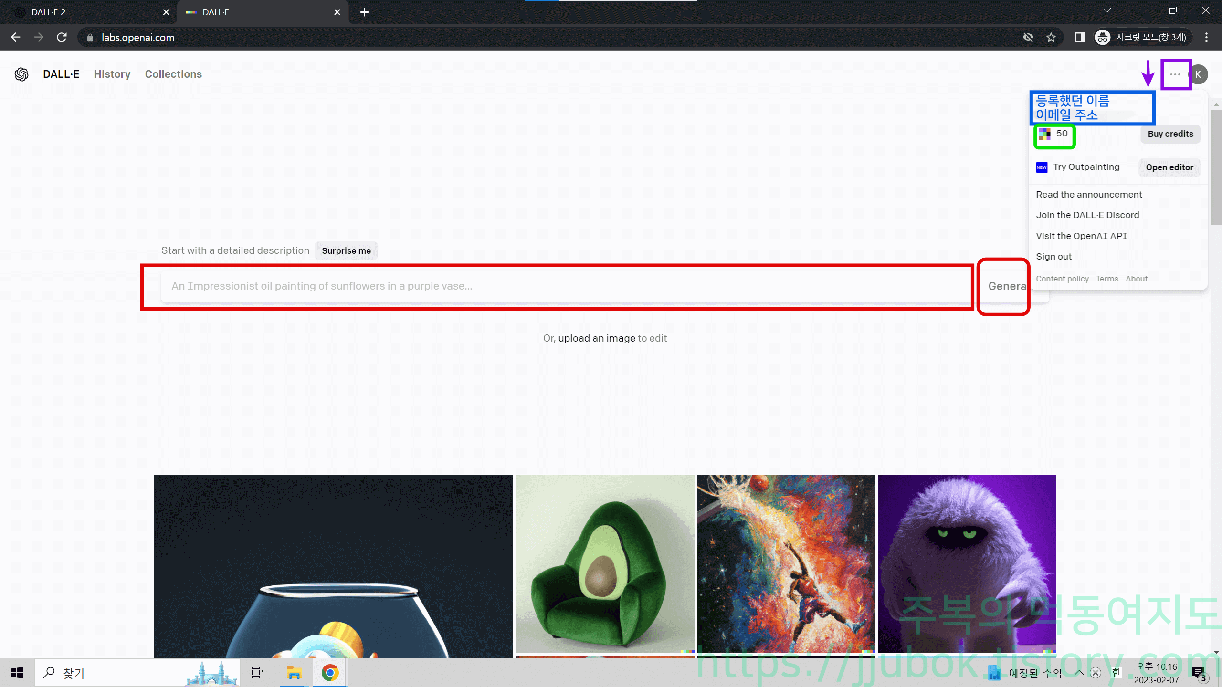Expand the tab search chevron

(1107, 10)
